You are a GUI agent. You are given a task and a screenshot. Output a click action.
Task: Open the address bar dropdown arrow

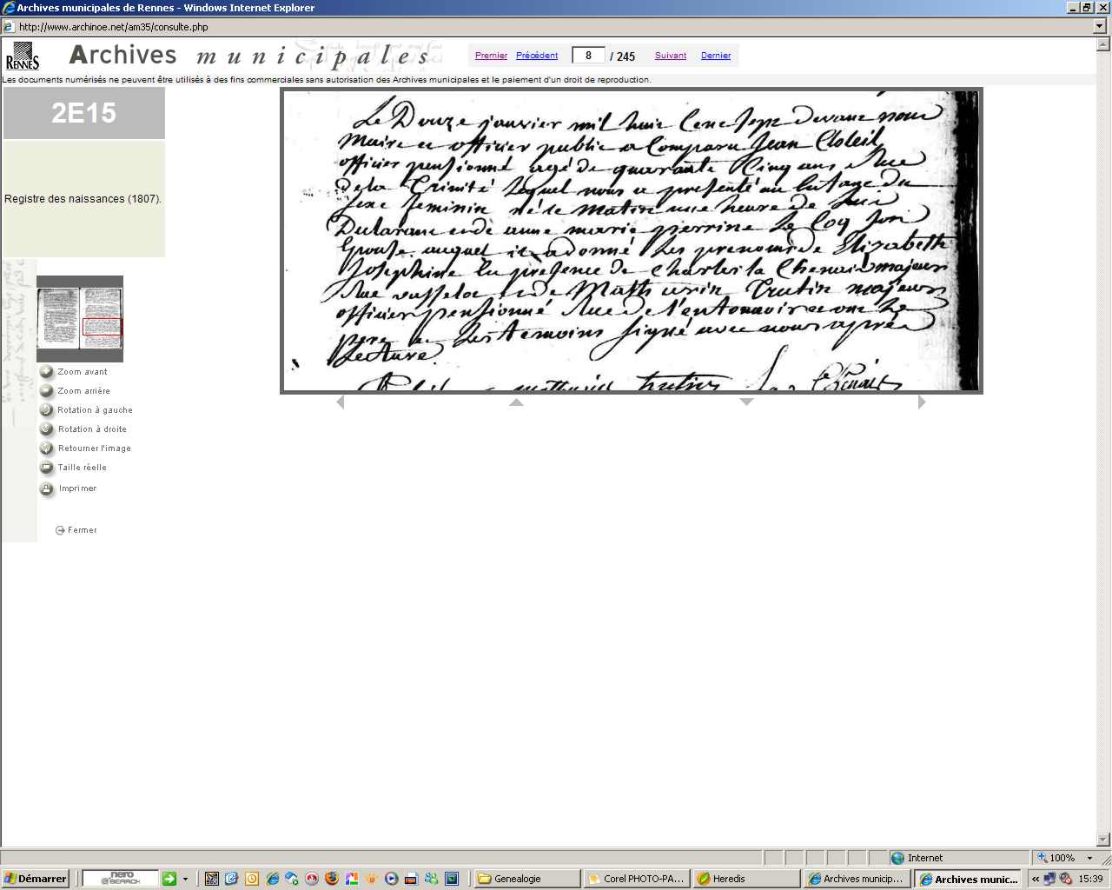point(1099,27)
